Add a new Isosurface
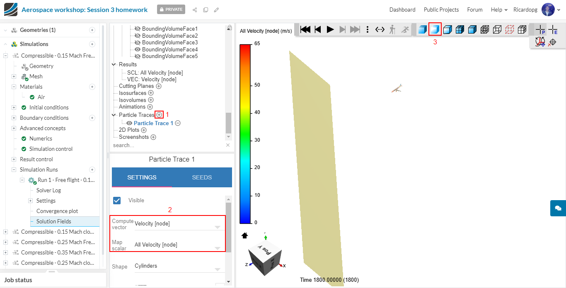 pos(151,93)
